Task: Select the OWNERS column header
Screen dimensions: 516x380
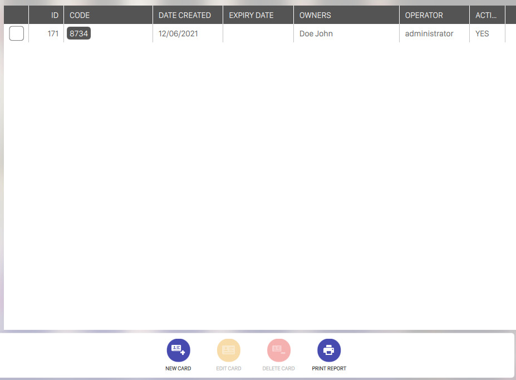Action: pyautogui.click(x=315, y=15)
